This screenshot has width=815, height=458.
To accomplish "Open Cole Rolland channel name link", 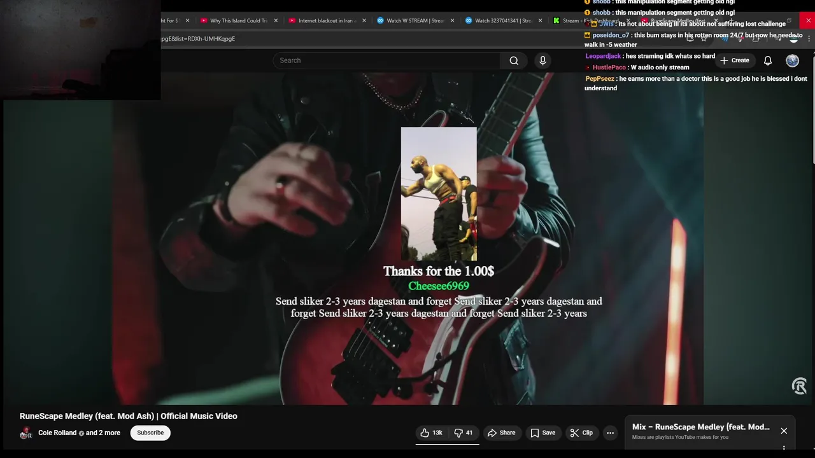I will tap(57, 433).
